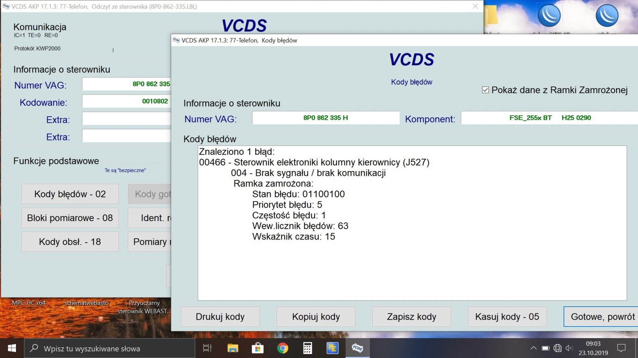Click the search magnifier icon on taskbar

34,348
